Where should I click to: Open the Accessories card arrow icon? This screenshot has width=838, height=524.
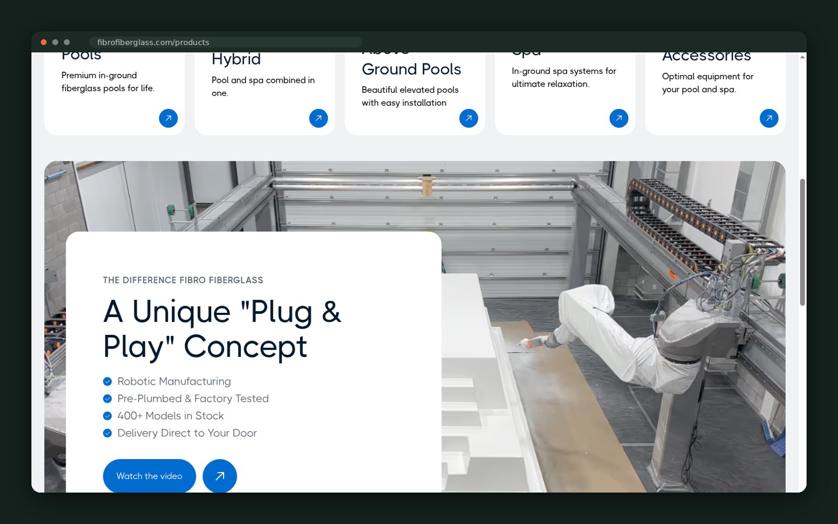[x=769, y=118]
